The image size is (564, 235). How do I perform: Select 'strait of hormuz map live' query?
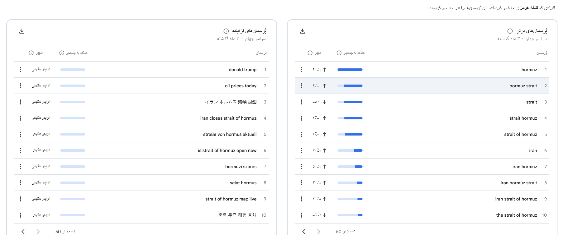[231, 199]
